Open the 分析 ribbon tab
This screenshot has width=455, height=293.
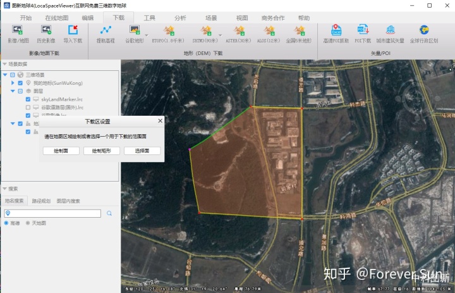(x=180, y=18)
